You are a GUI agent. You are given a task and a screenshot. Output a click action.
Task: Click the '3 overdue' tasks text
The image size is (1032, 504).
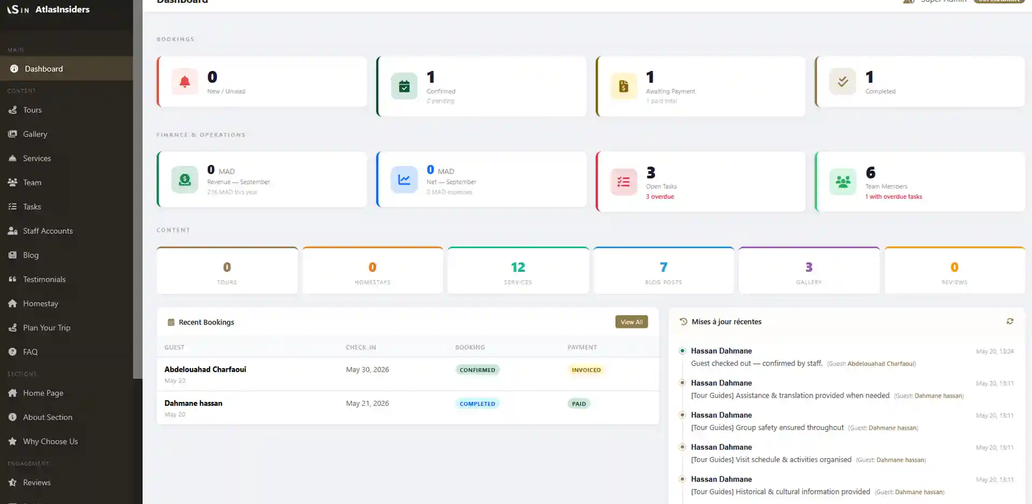tap(660, 197)
